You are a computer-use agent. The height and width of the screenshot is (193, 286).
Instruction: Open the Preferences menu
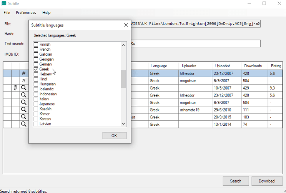(x=26, y=12)
